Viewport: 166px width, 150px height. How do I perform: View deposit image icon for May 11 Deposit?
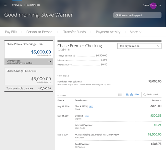tap(87, 116)
